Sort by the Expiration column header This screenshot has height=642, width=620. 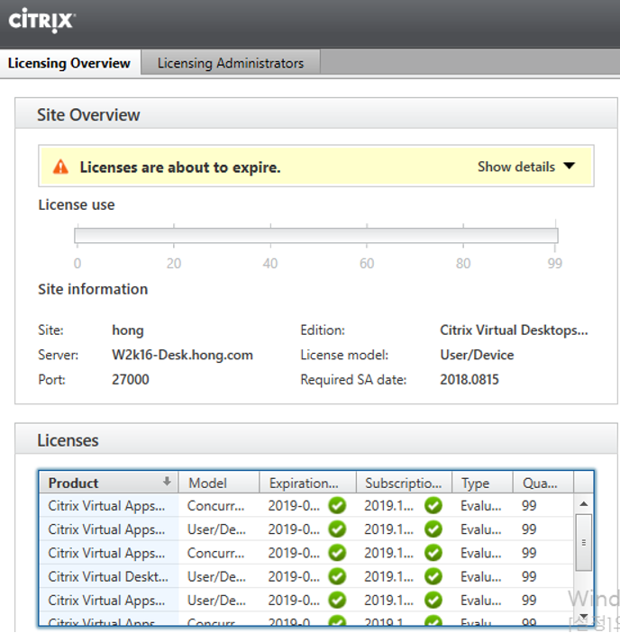coord(307,483)
